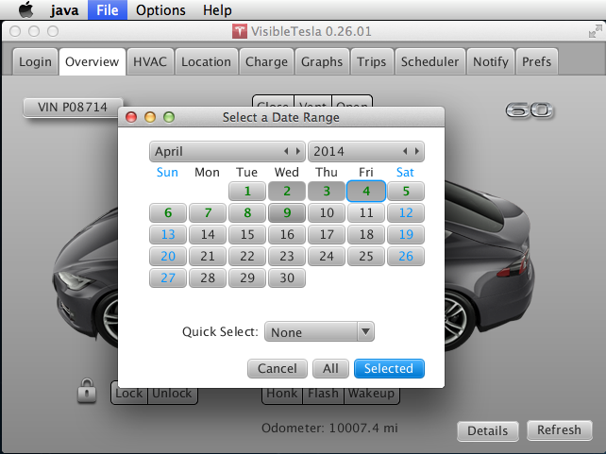Screen dimensions: 606x454
Task: Click the VIN P08714 button
Action: click(73, 107)
